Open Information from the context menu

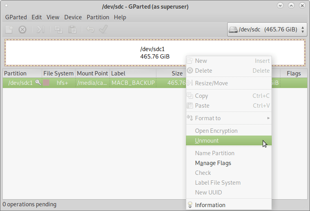pyautogui.click(x=229, y=205)
